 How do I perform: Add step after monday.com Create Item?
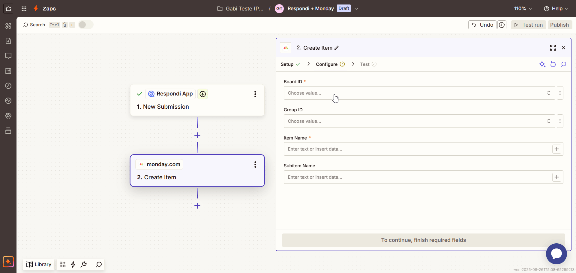point(197,206)
